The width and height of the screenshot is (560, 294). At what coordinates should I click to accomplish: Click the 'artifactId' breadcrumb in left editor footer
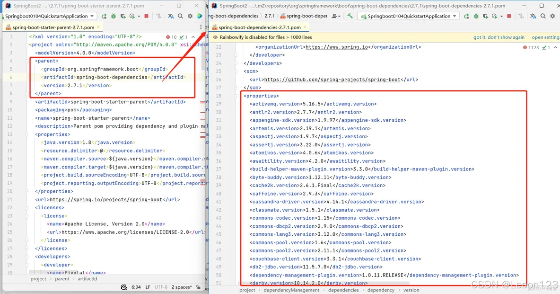(x=87, y=279)
